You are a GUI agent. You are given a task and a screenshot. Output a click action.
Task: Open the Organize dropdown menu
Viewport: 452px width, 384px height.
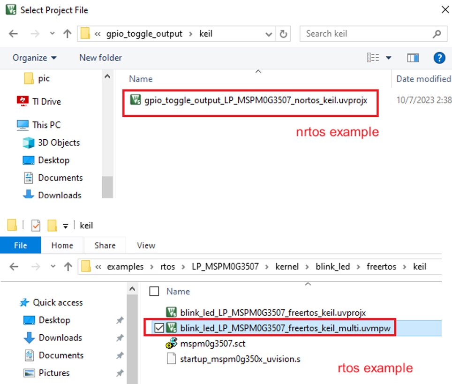pos(35,58)
